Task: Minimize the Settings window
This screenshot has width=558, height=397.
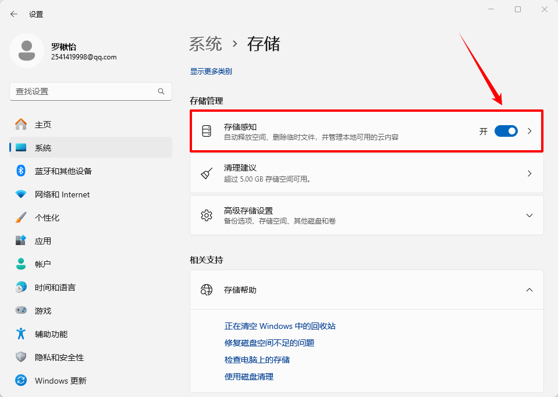Action: [x=491, y=9]
